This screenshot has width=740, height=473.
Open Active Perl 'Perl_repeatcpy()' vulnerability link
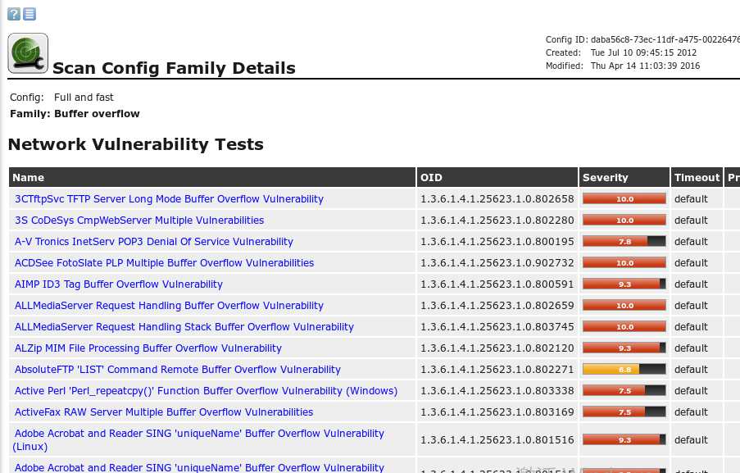(206, 391)
